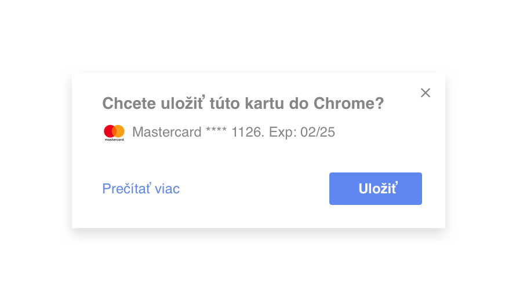Read more about saving cards
This screenshot has width=516, height=301.
pyautogui.click(x=141, y=189)
